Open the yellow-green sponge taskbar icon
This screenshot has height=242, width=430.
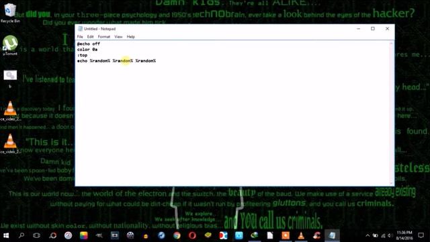click(x=208, y=235)
